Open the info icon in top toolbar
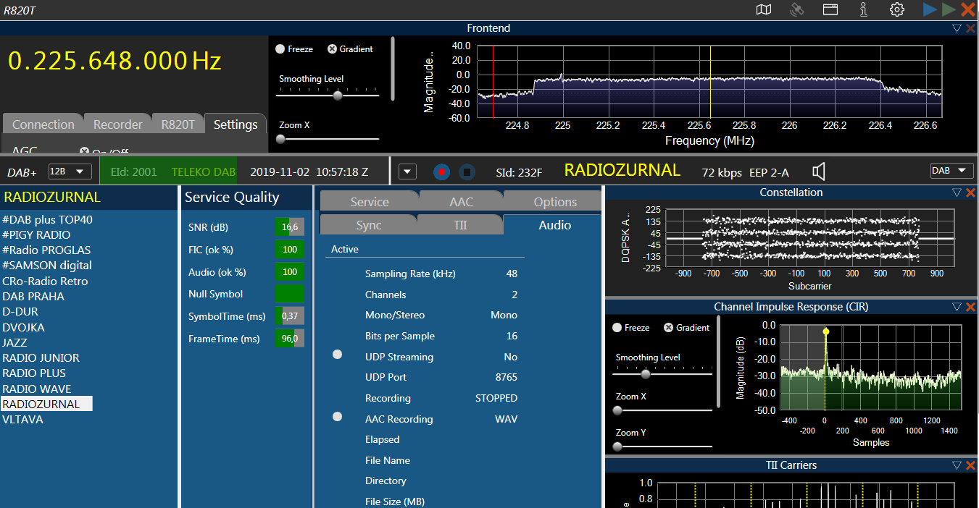 coord(864,9)
